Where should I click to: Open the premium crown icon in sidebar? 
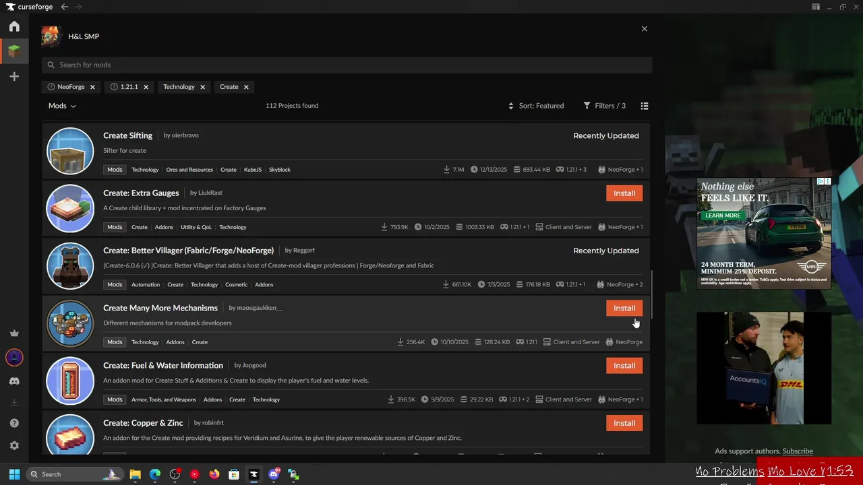pyautogui.click(x=14, y=333)
